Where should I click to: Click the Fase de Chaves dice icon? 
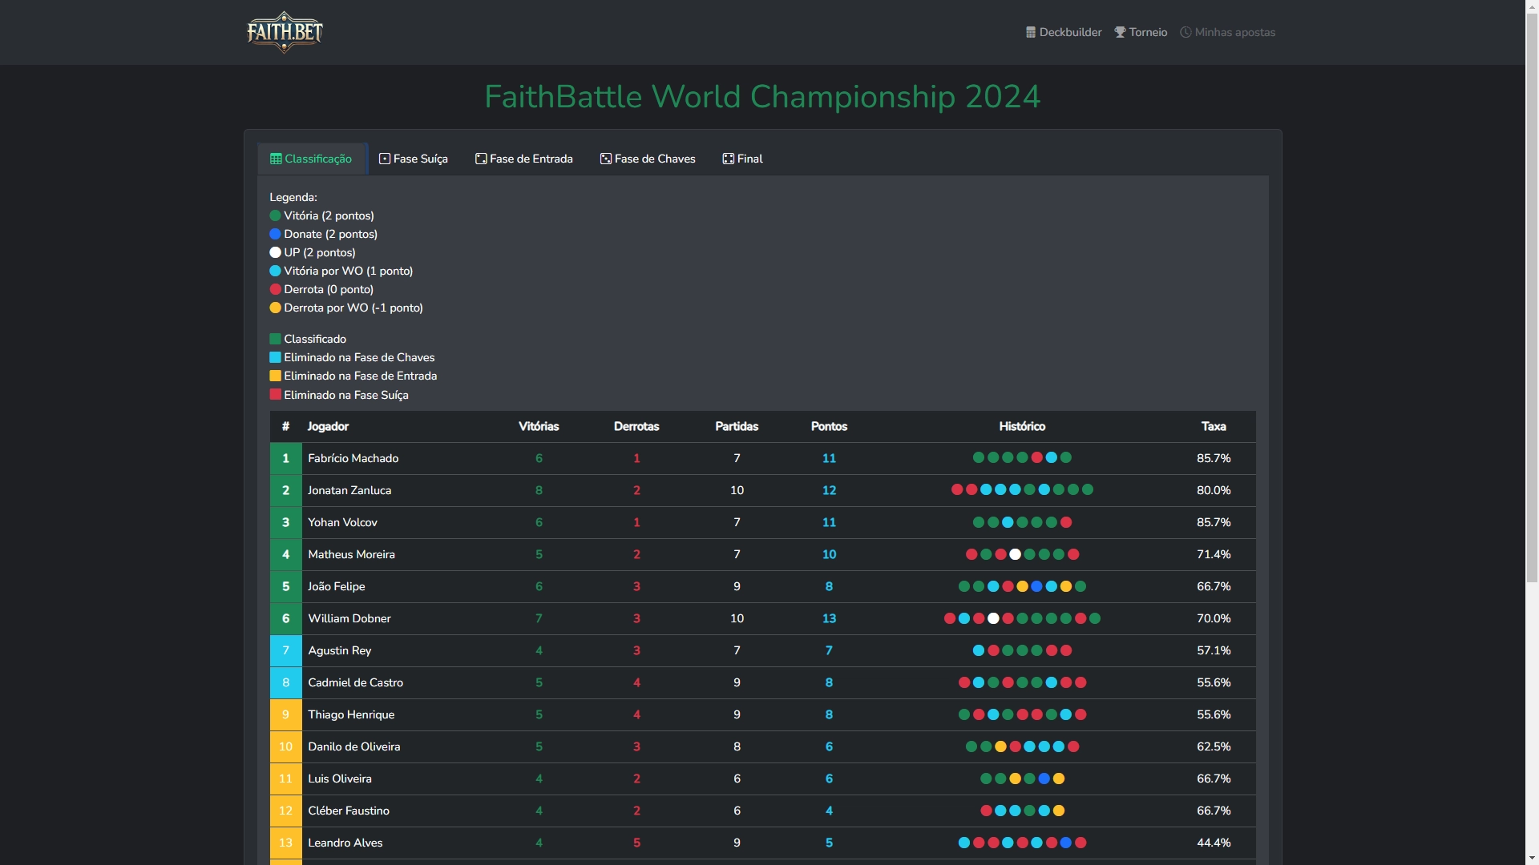(606, 159)
